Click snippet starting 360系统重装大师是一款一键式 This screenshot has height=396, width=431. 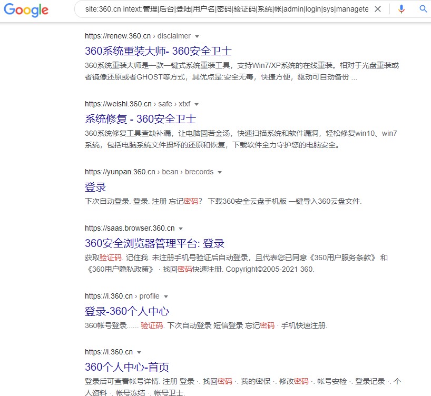(242, 71)
